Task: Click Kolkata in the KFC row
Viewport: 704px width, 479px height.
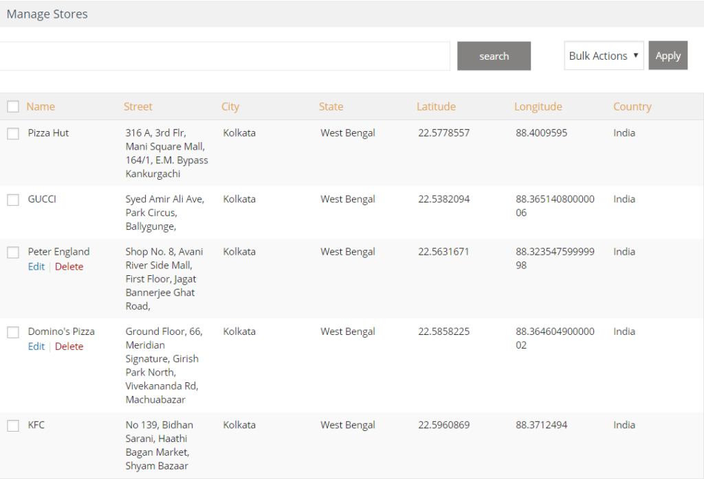Action: pos(239,425)
